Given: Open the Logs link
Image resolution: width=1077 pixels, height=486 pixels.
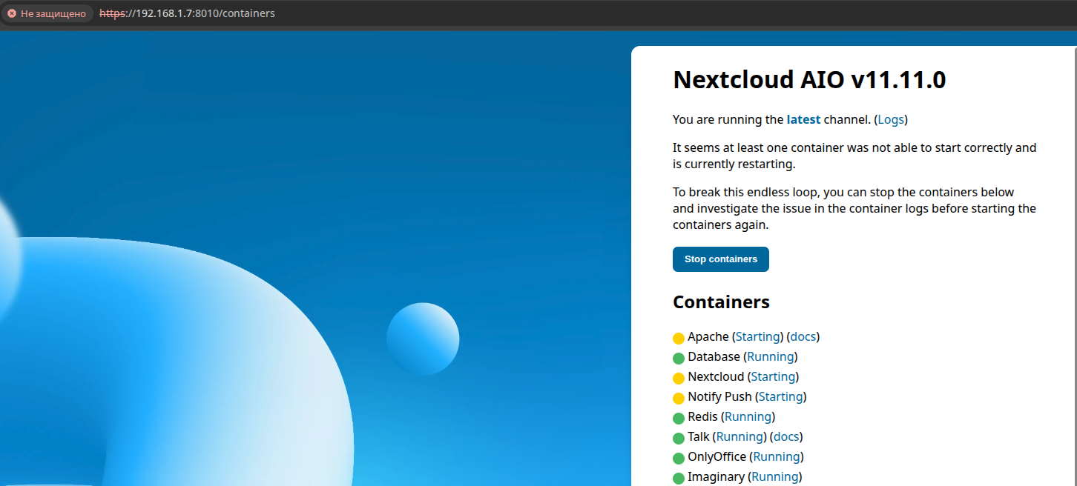Looking at the screenshot, I should click(890, 119).
